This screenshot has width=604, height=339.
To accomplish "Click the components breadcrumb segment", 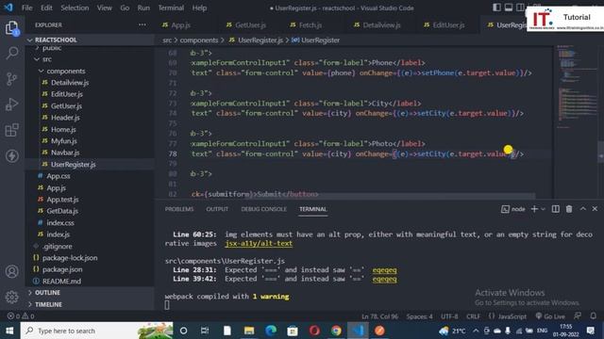I will (199, 40).
